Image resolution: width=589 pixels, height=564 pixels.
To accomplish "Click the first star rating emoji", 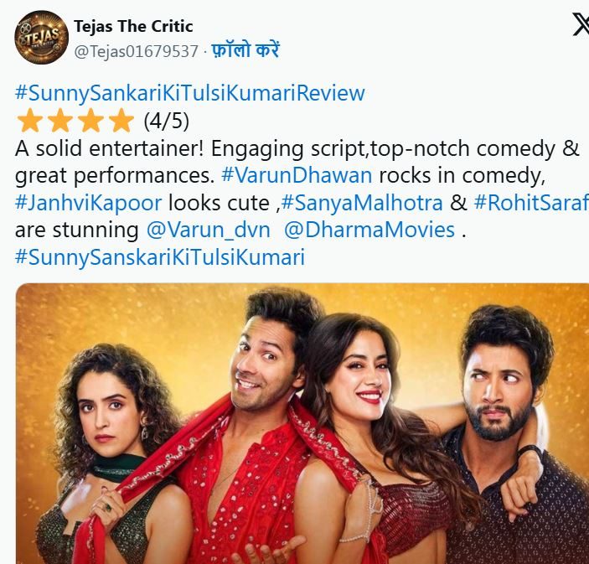I will 30,121.
